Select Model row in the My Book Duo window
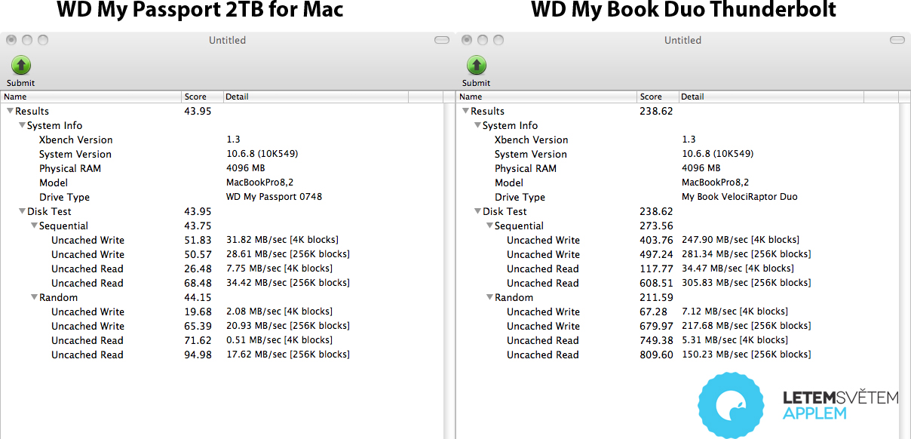Image resolution: width=911 pixels, height=439 pixels. coord(678,183)
